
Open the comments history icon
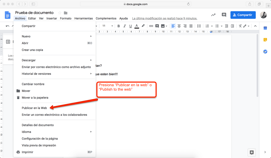pyautogui.click(x=224, y=15)
